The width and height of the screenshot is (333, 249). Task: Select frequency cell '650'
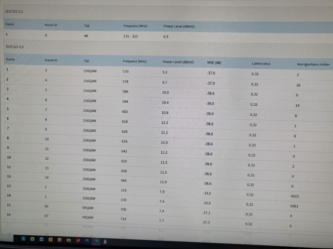pyautogui.click(x=124, y=161)
